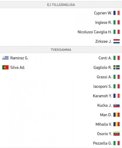Click the EJ TILLGÄNGLIGA section header

click(61, 5)
